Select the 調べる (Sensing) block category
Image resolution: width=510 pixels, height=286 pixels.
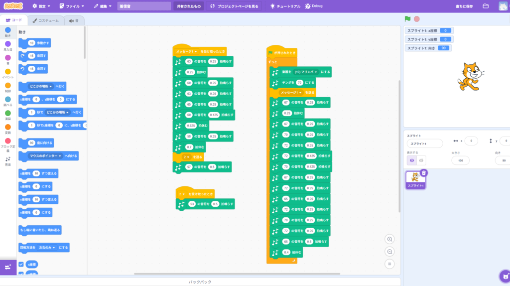point(8,102)
